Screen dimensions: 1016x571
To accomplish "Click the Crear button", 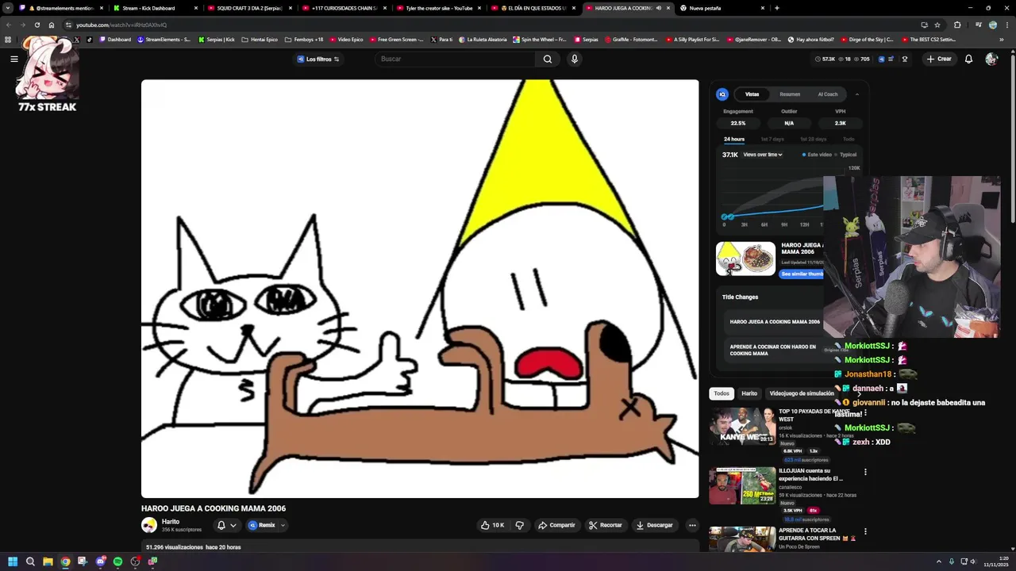I will pyautogui.click(x=939, y=59).
